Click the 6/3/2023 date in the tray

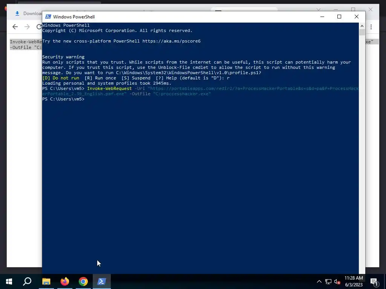point(354,285)
